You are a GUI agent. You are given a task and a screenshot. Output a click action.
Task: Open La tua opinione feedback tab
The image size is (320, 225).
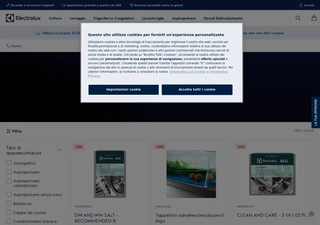315,112
